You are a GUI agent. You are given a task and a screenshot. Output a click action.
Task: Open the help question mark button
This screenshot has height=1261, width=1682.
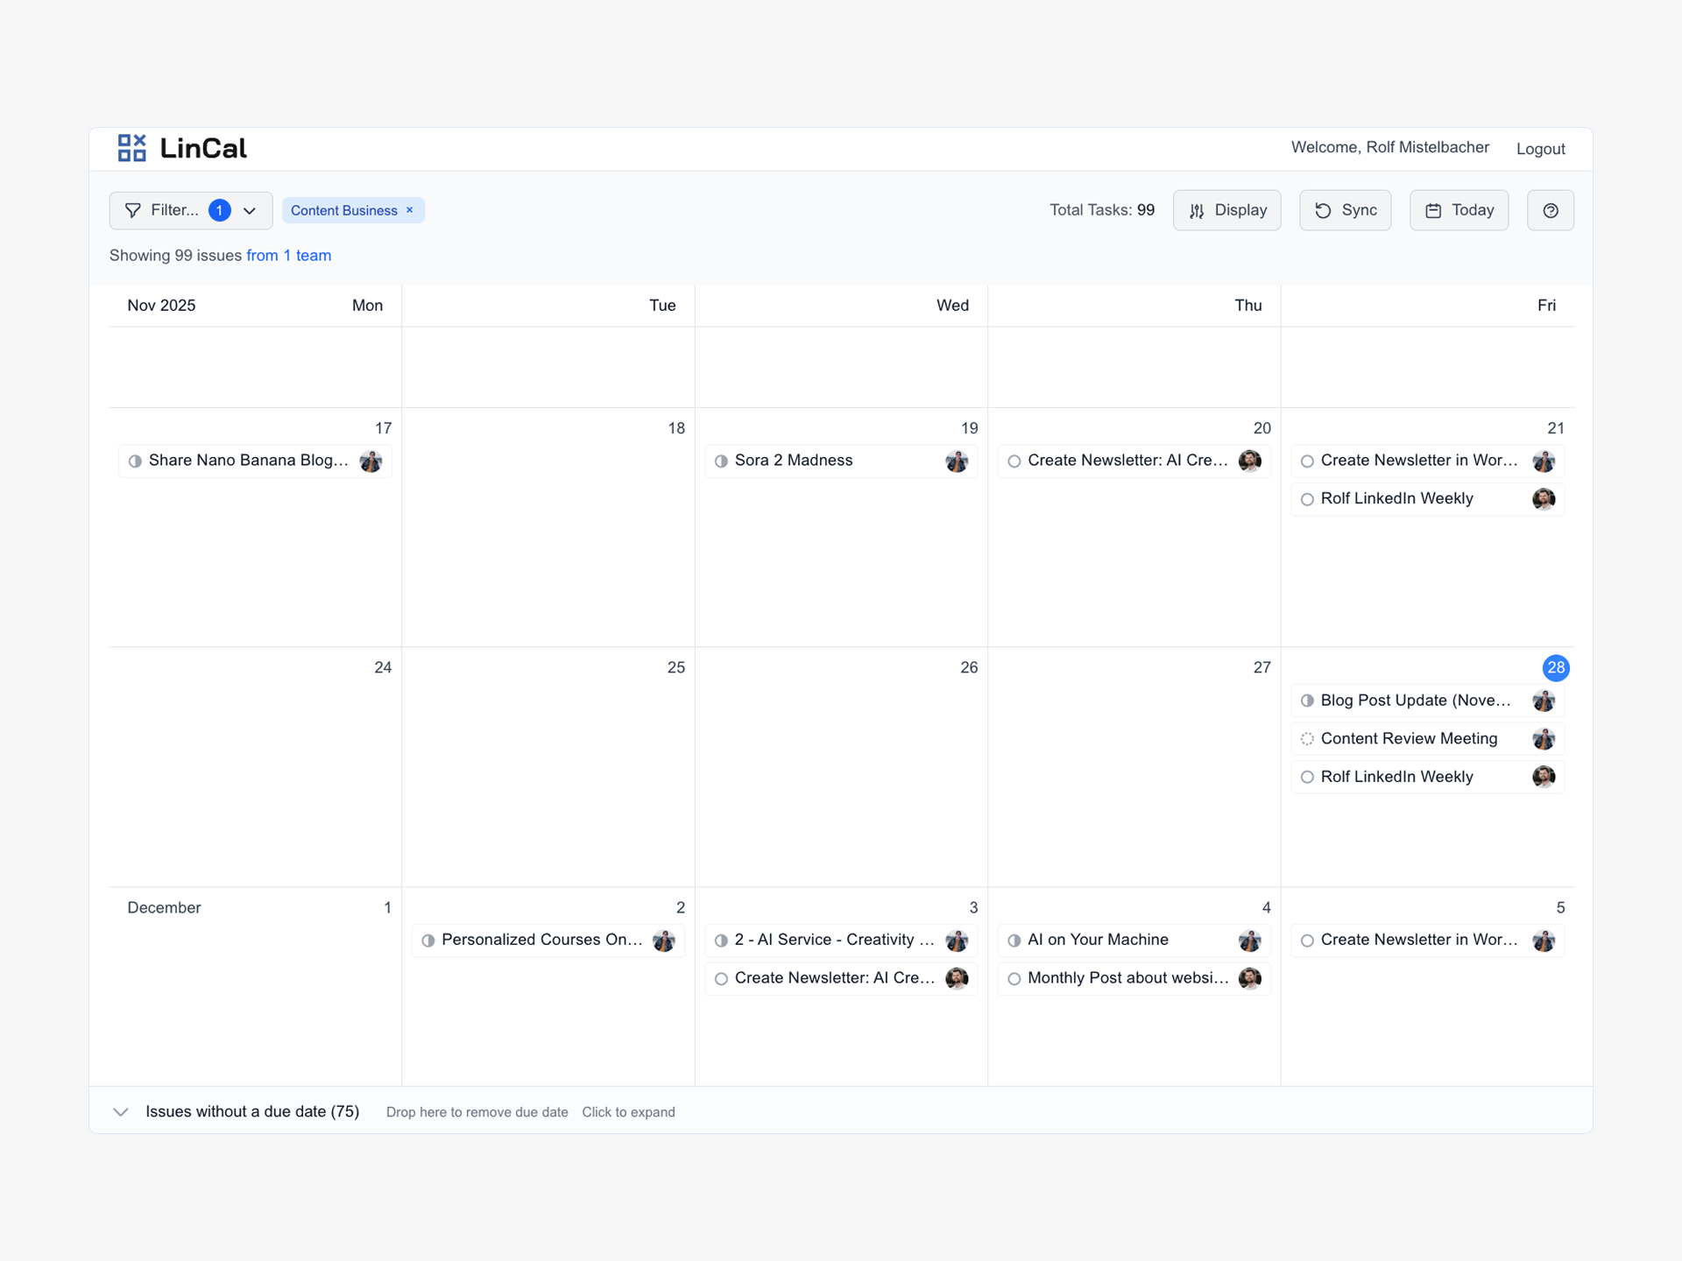[1550, 210]
